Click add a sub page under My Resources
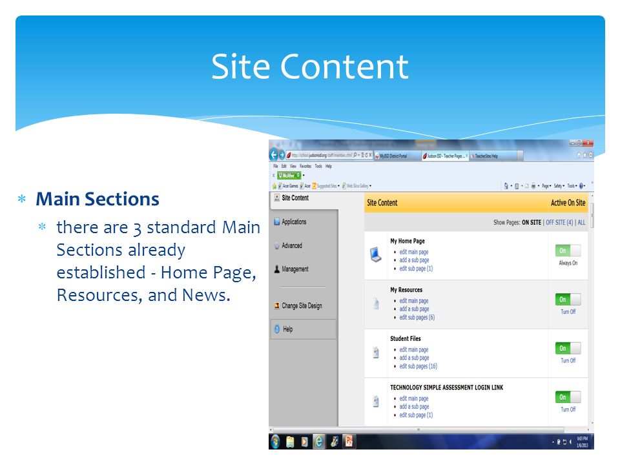Image resolution: width=620 pixels, height=465 pixels. pos(414,309)
